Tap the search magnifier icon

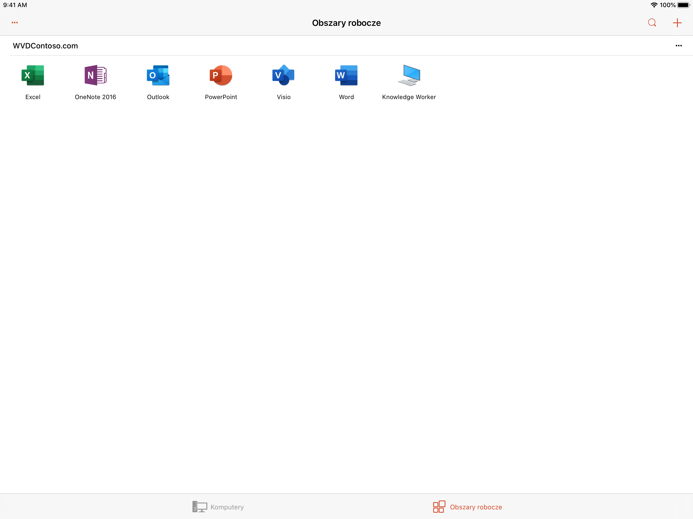coord(652,23)
